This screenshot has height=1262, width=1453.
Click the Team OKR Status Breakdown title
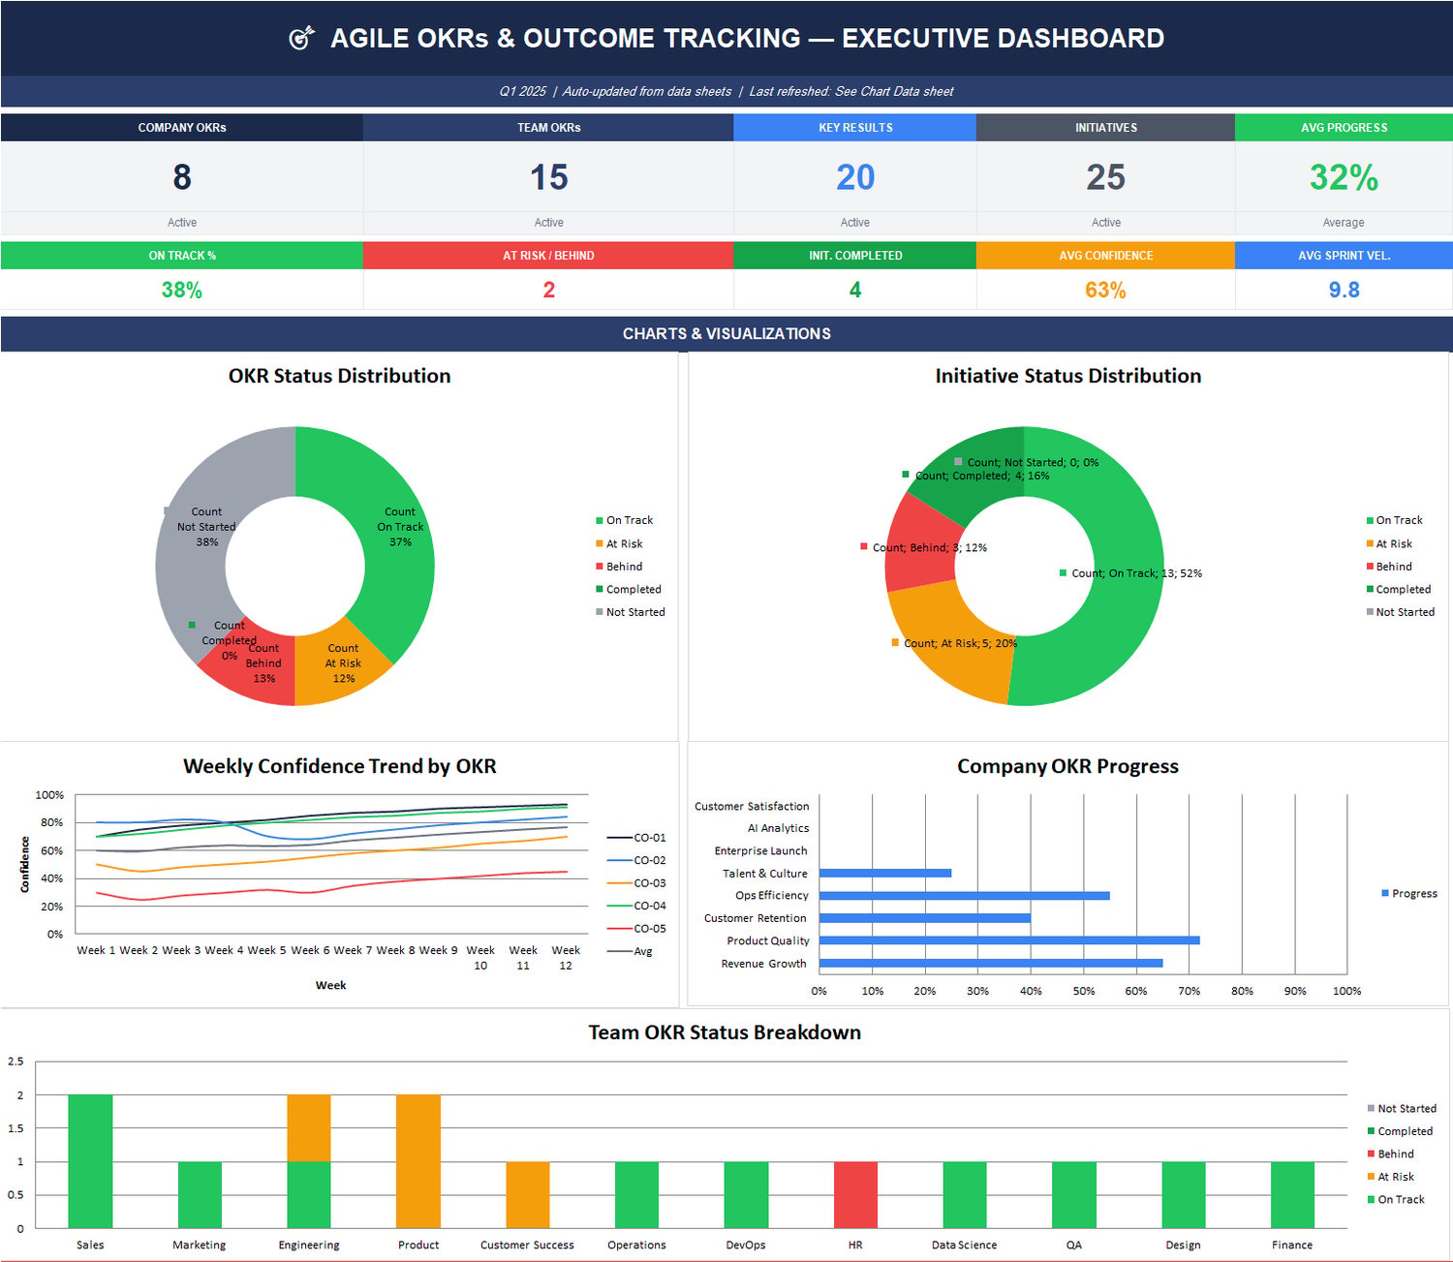(x=725, y=1032)
